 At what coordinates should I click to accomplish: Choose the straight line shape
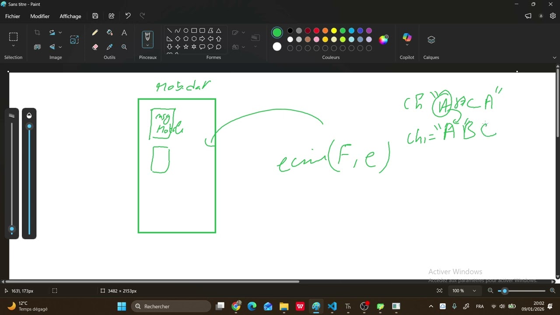point(169,31)
